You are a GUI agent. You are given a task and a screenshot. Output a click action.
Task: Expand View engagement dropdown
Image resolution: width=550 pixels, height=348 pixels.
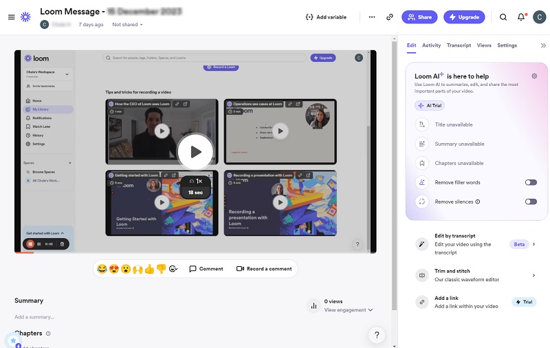pyautogui.click(x=349, y=310)
